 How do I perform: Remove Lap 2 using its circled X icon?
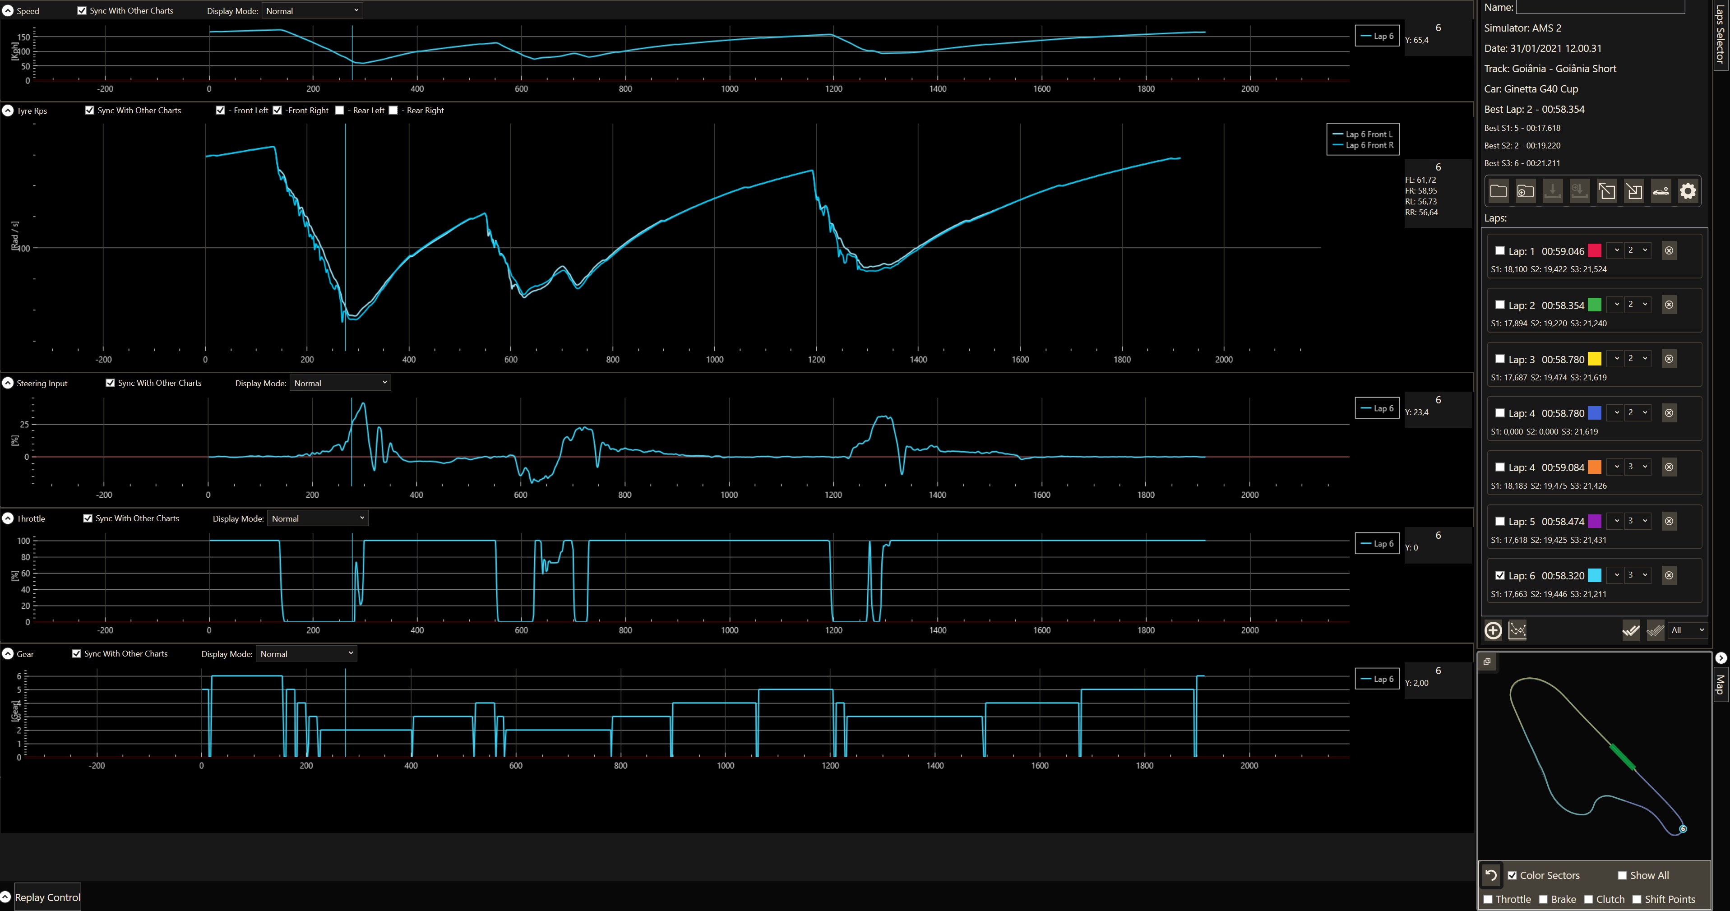[1669, 305]
